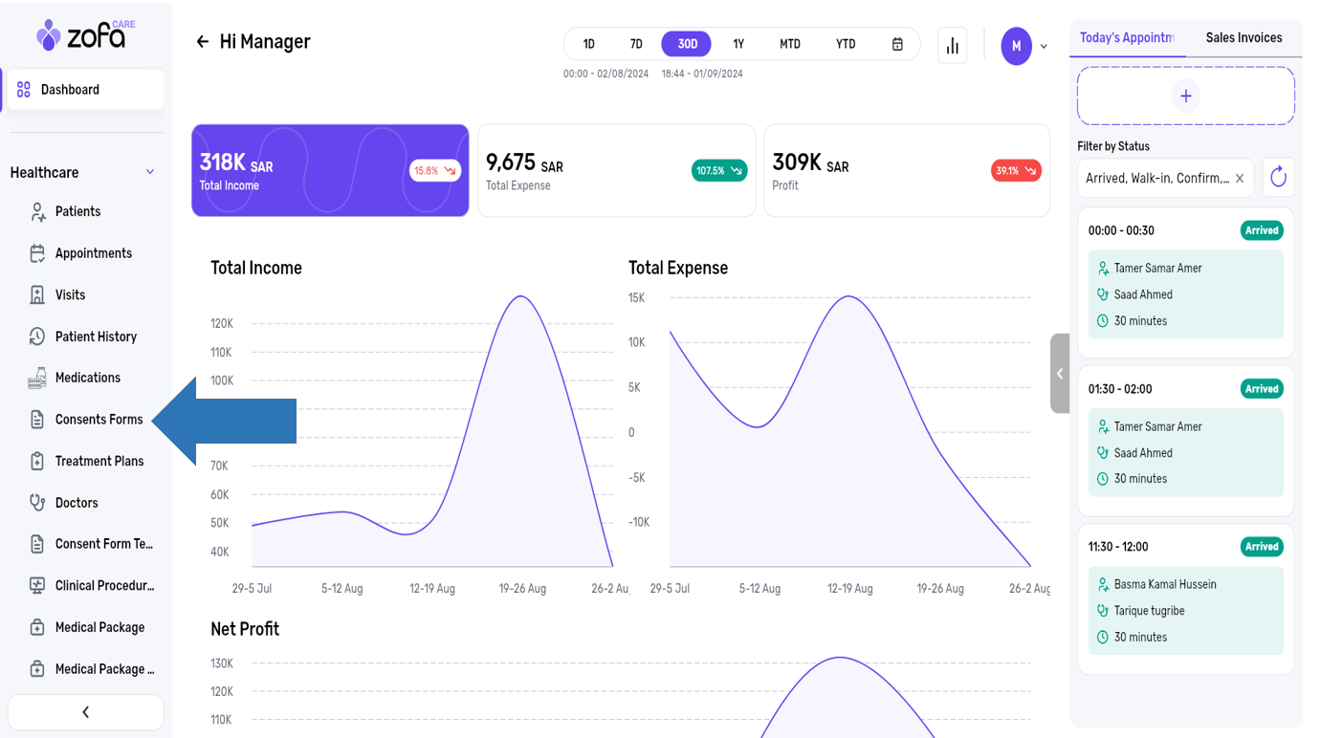The height and width of the screenshot is (738, 1321).
Task: Open Patients from the sidebar
Action: (77, 212)
